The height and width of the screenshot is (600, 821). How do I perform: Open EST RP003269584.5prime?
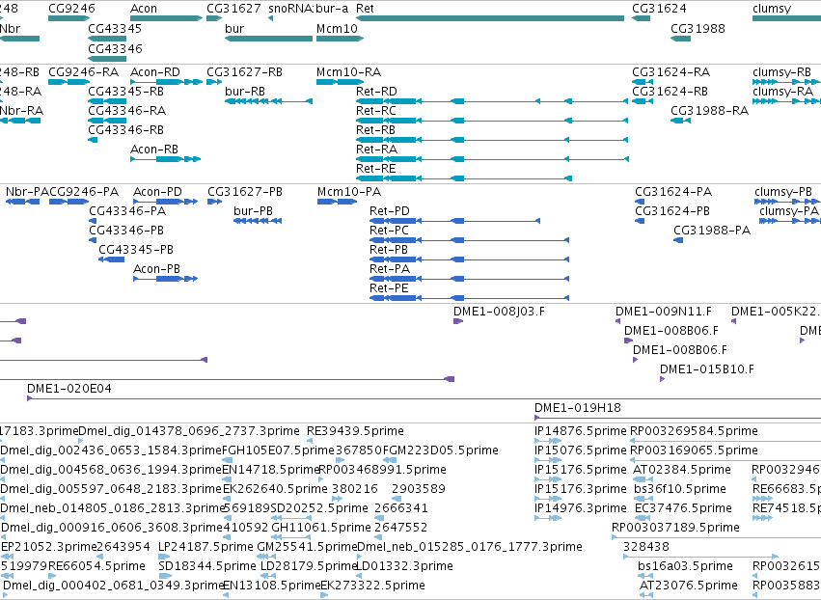(694, 431)
